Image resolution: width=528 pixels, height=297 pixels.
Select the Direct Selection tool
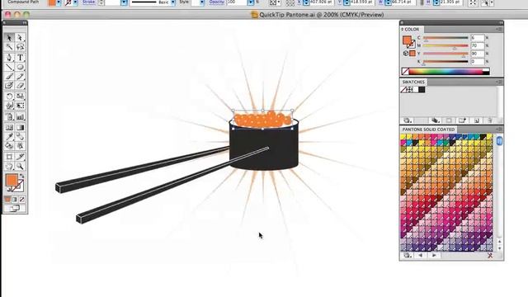[x=20, y=37]
